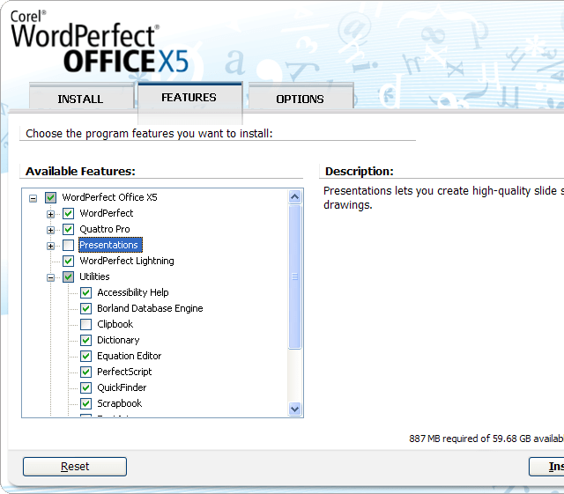Select the Equation Editor label
564x494 pixels.
pos(130,356)
